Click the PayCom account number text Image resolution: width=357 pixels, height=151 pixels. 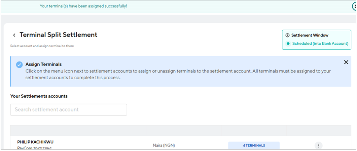42,148
